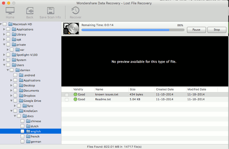Collapse the docs folder node

[x=15, y=116]
